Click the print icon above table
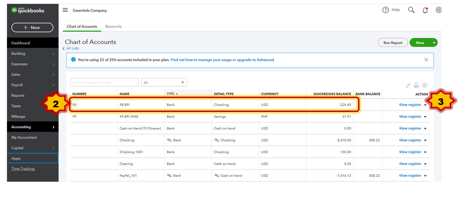 coord(416,86)
